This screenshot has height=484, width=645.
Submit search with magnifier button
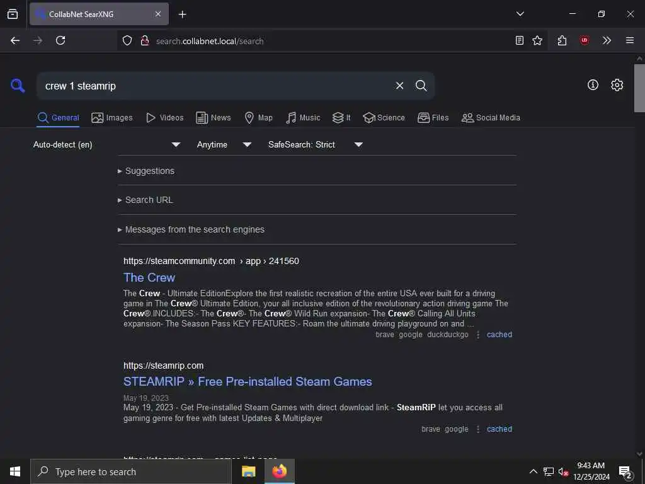tap(421, 86)
